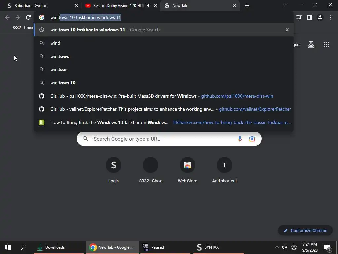Select the 'windsor' search suggestion
This screenshot has width=338, height=254.
tap(164, 69)
